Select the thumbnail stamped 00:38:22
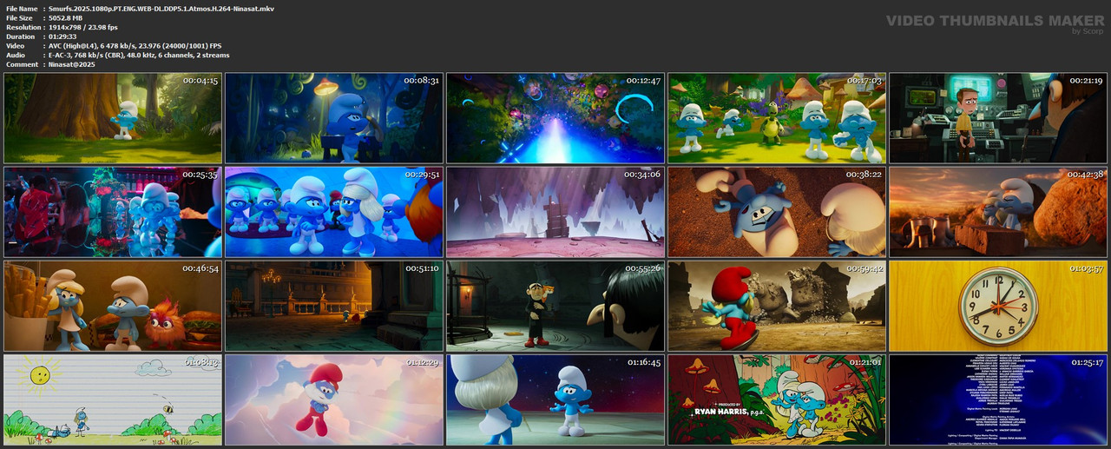1111x449 pixels. [x=777, y=212]
